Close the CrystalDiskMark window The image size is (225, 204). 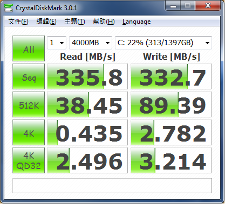[x=208, y=6]
